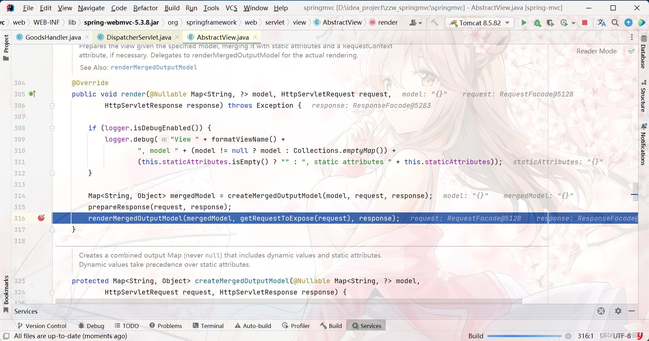Click the Build Project hammer icon
The image size is (649, 341).
(435, 23)
